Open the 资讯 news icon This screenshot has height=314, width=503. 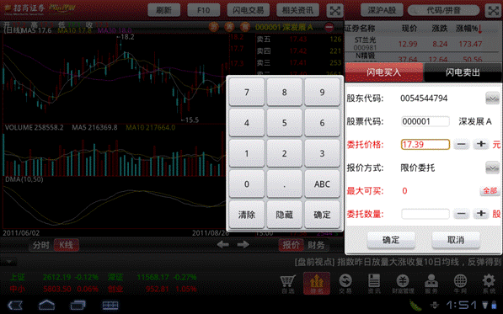(374, 284)
